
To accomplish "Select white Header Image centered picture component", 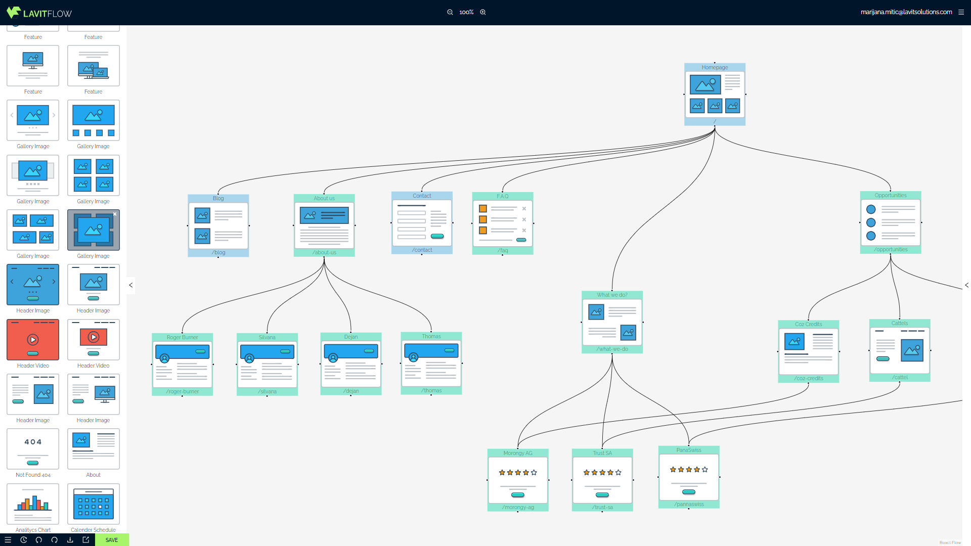I will [x=94, y=285].
